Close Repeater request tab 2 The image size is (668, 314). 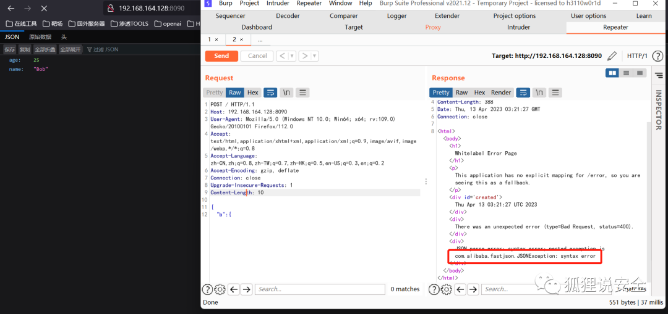(x=242, y=39)
